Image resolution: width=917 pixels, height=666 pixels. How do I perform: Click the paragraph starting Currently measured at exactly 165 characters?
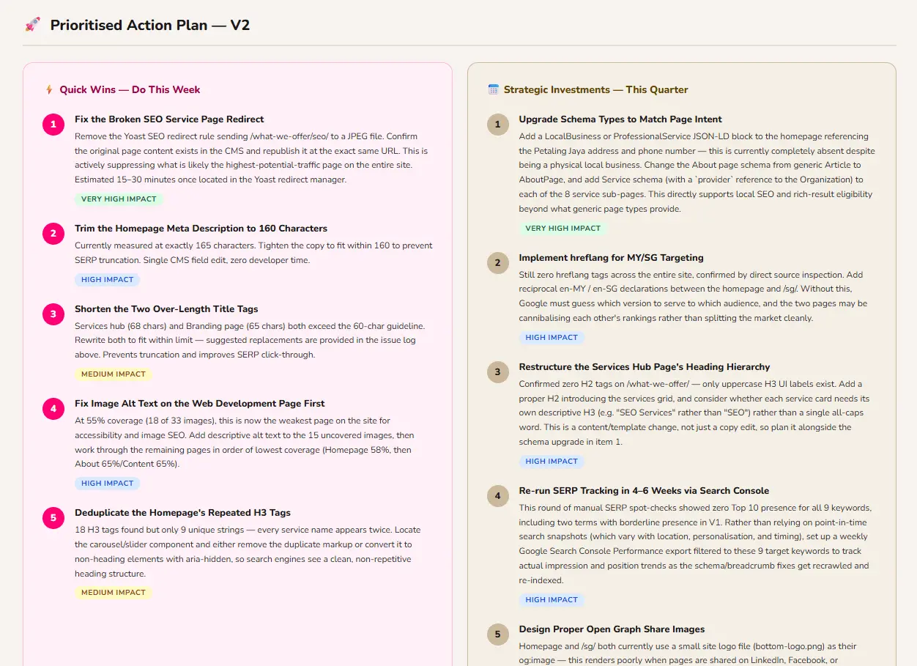(253, 253)
